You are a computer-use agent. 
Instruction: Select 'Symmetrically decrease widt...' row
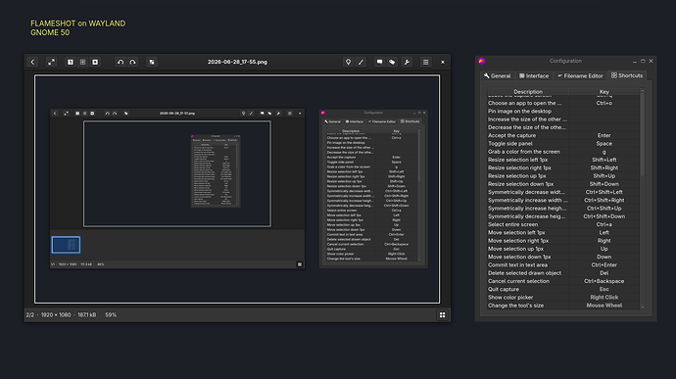[x=563, y=192]
